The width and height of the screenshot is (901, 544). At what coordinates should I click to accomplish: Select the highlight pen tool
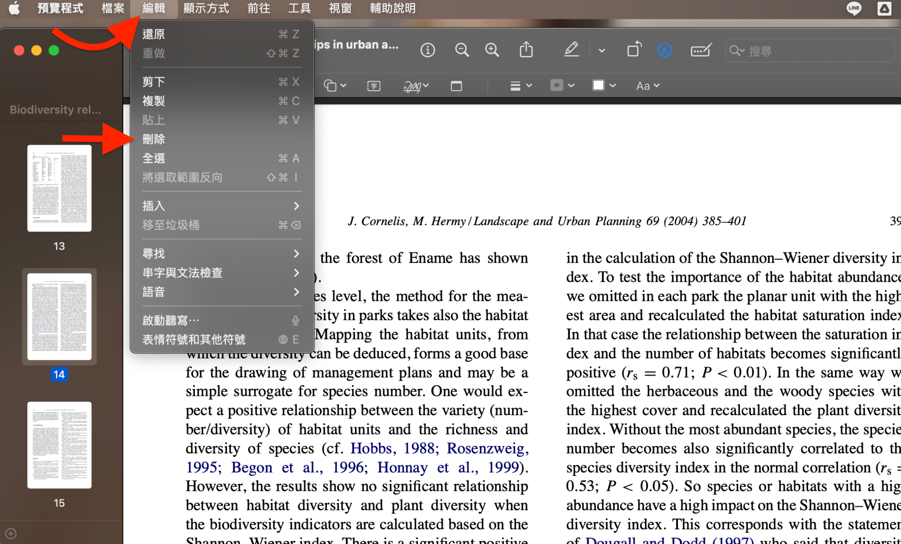coord(571,50)
